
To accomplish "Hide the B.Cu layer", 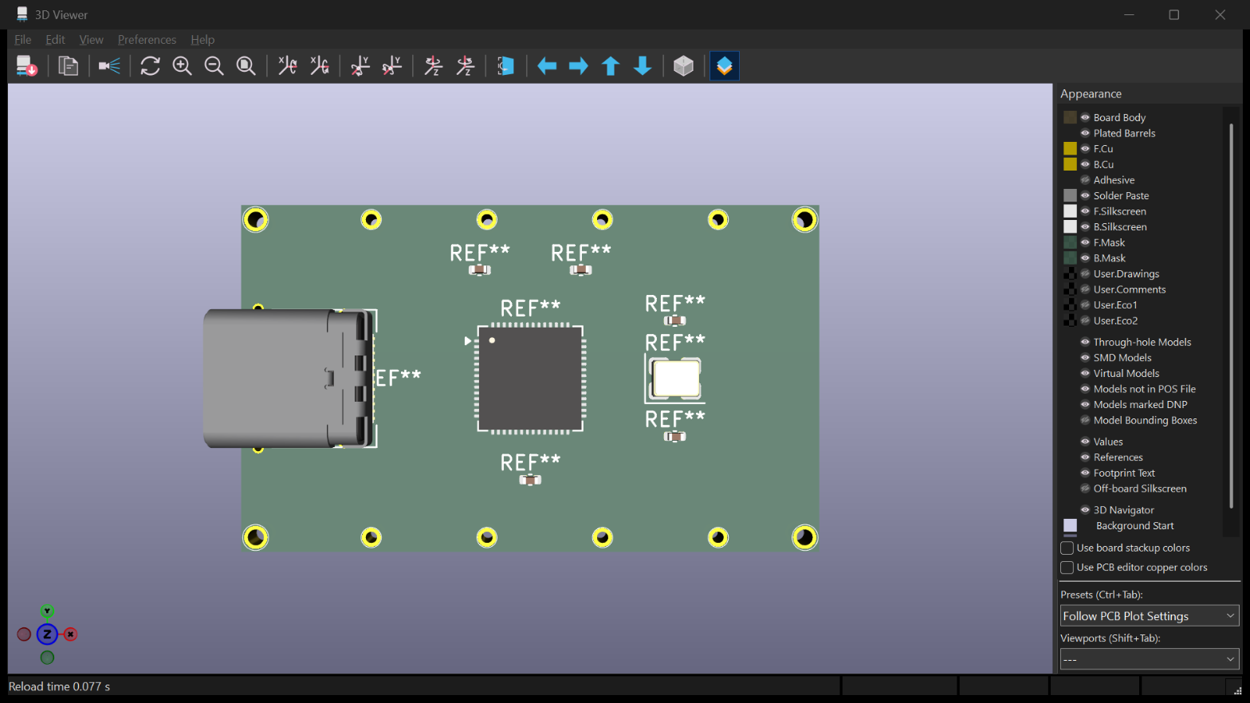I will pyautogui.click(x=1085, y=164).
